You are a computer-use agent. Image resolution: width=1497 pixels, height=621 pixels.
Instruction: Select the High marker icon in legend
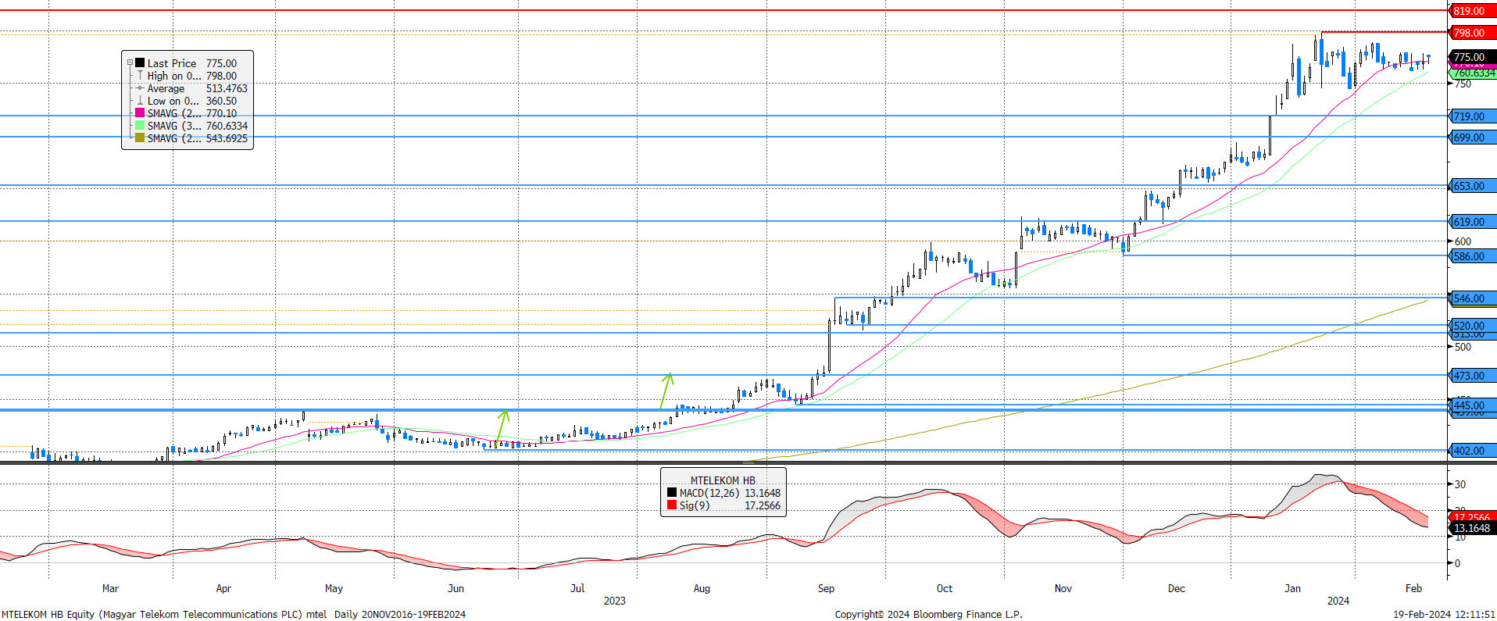coord(140,75)
